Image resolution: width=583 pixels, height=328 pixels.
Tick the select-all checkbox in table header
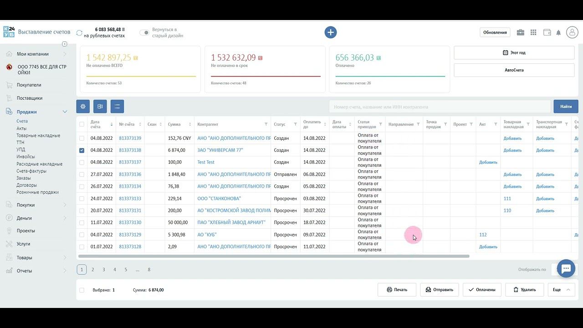tap(82, 124)
